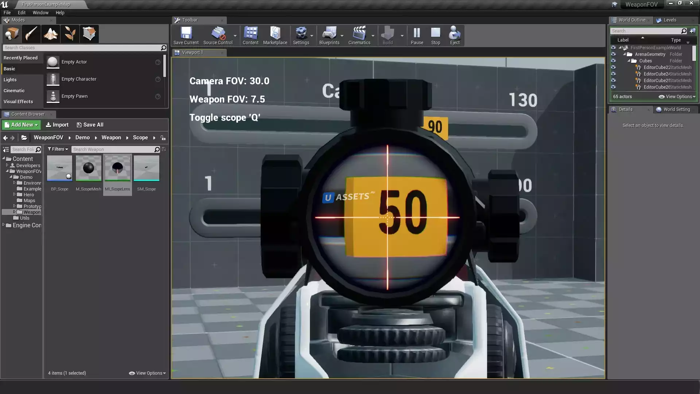Toggle visibility of ArenaGeometry folder
Image resolution: width=700 pixels, height=394 pixels.
click(613, 54)
